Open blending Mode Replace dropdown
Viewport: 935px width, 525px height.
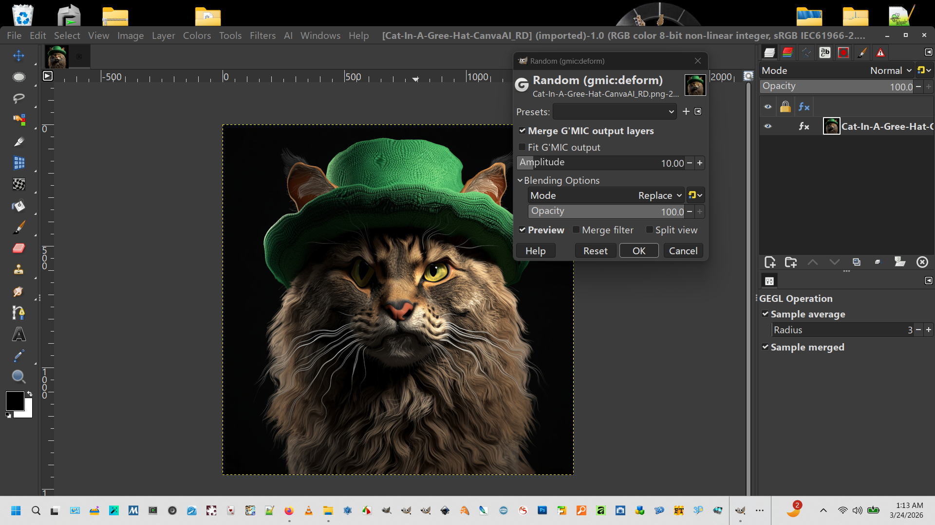606,195
